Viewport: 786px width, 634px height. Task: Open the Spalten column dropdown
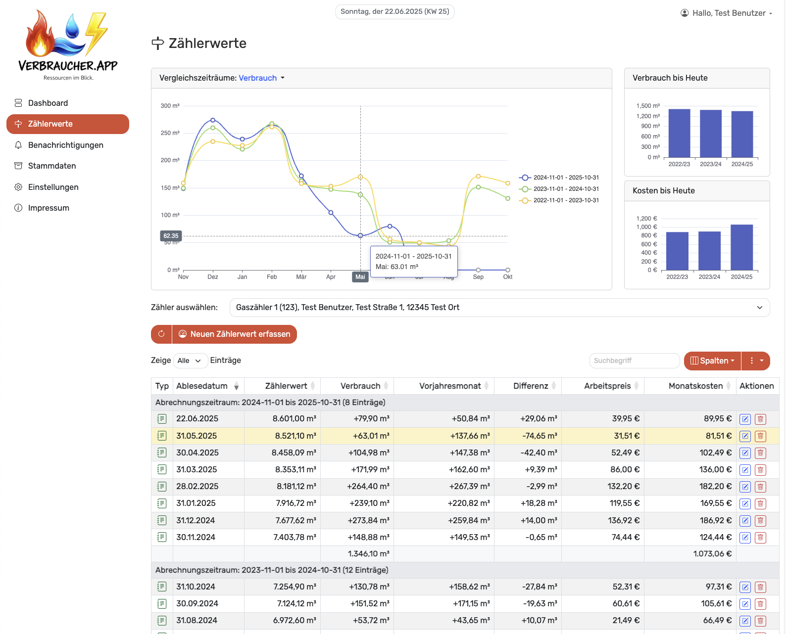point(712,361)
